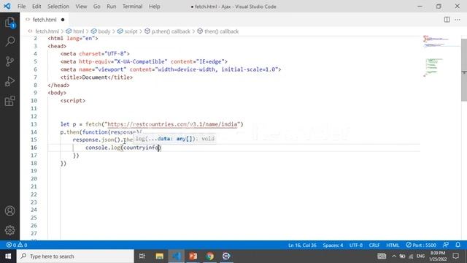Click line number 13 in the gutter
The width and height of the screenshot is (467, 263).
pyautogui.click(x=34, y=124)
